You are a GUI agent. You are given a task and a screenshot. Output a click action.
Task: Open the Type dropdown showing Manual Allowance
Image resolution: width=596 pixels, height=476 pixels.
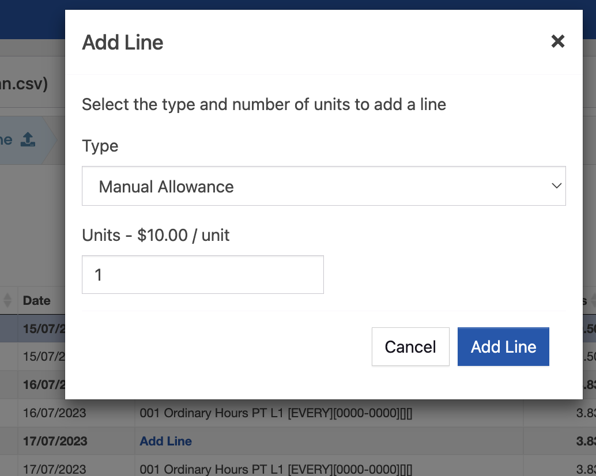click(x=324, y=186)
